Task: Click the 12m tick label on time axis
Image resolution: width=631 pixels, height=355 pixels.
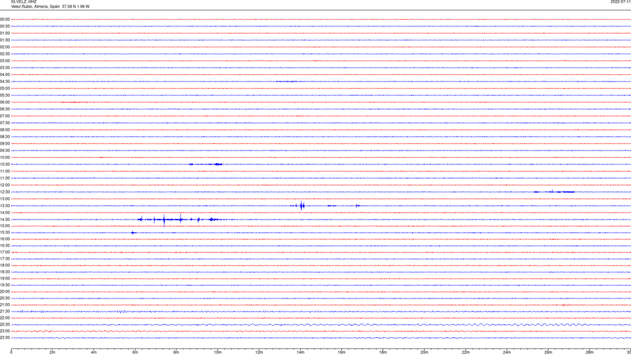Action: (x=259, y=352)
